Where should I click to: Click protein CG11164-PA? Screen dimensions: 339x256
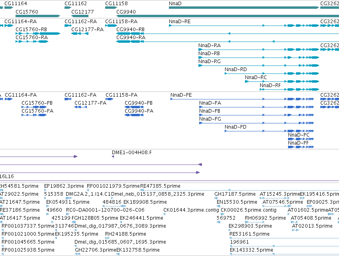[21, 95]
